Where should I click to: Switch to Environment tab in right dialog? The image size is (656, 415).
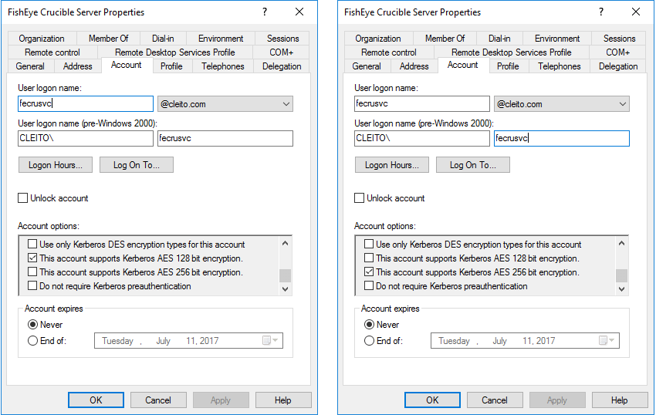557,39
